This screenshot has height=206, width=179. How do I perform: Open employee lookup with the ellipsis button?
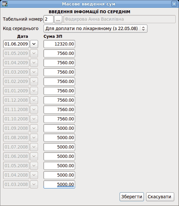[x=58, y=19]
